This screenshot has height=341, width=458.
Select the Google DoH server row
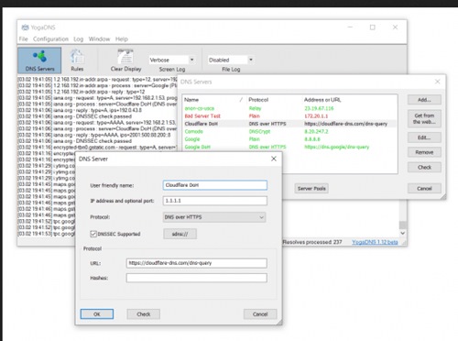(x=289, y=147)
